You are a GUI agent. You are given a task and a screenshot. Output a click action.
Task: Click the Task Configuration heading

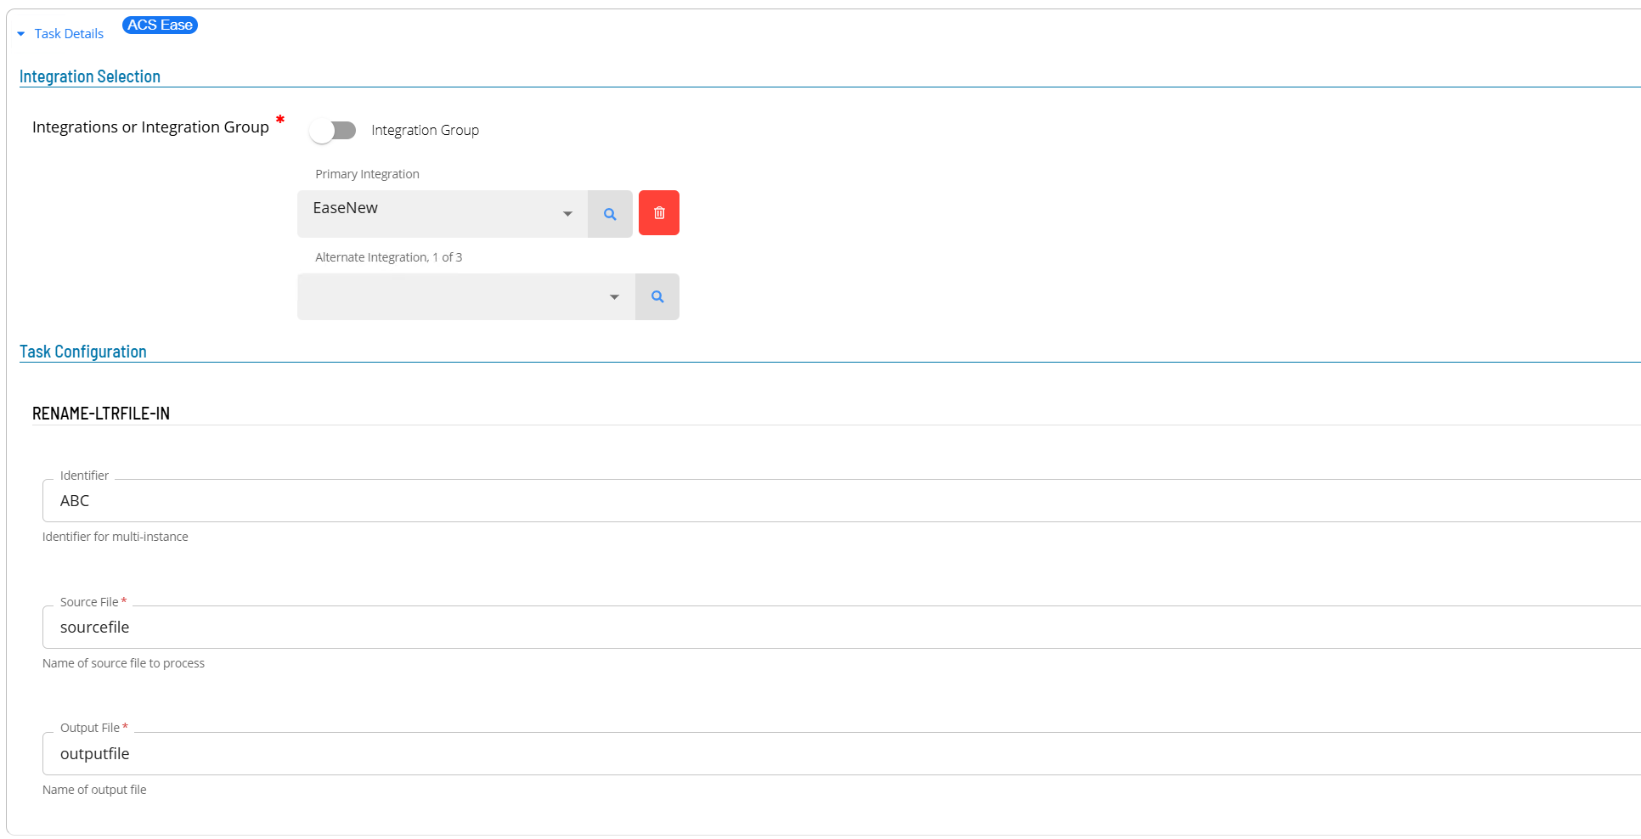pos(83,352)
